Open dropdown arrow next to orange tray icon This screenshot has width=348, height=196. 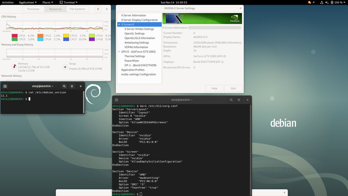pyautogui.click(x=314, y=2)
